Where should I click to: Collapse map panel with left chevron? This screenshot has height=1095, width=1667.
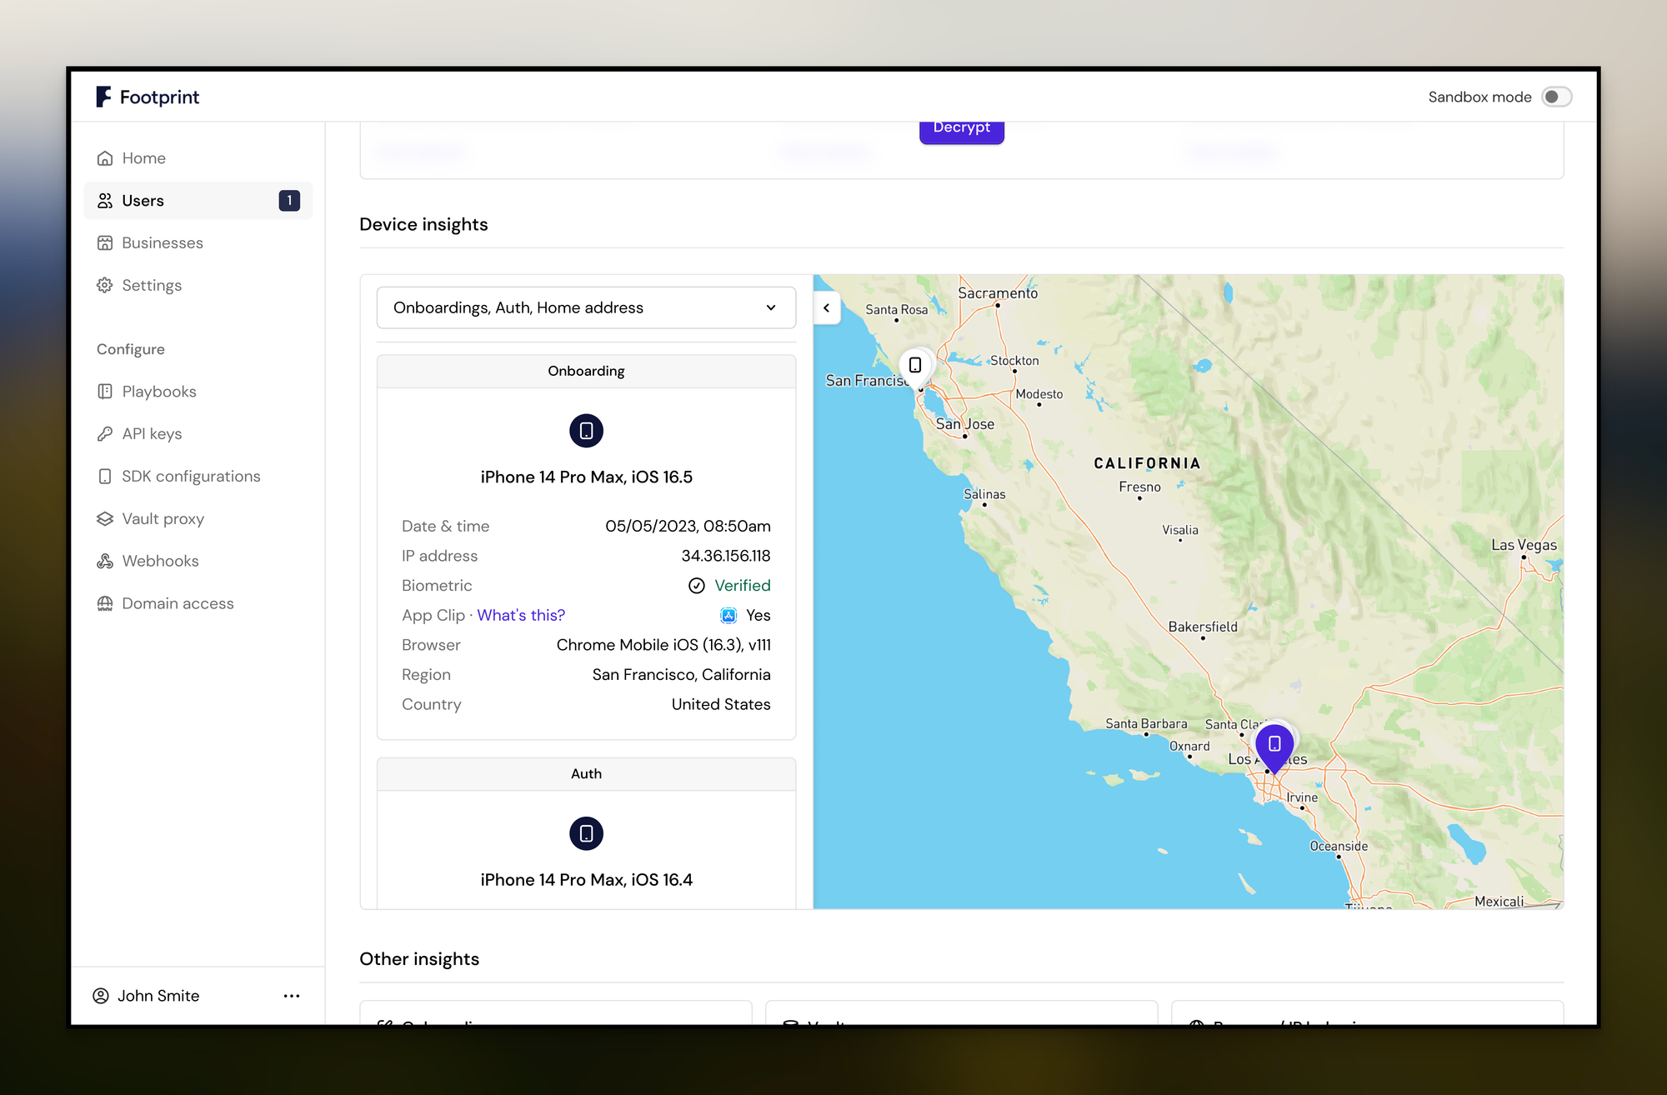click(826, 308)
